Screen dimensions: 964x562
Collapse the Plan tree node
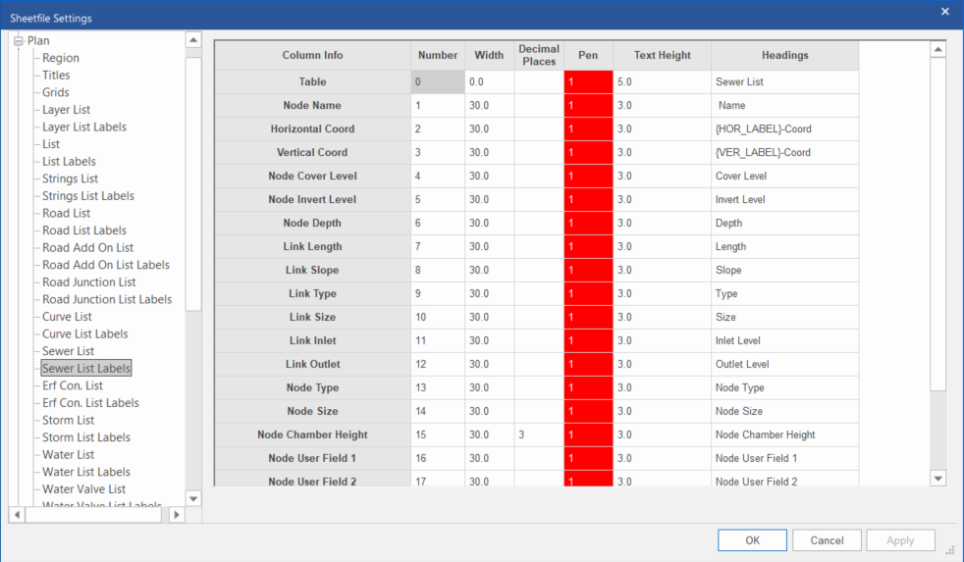tap(18, 41)
